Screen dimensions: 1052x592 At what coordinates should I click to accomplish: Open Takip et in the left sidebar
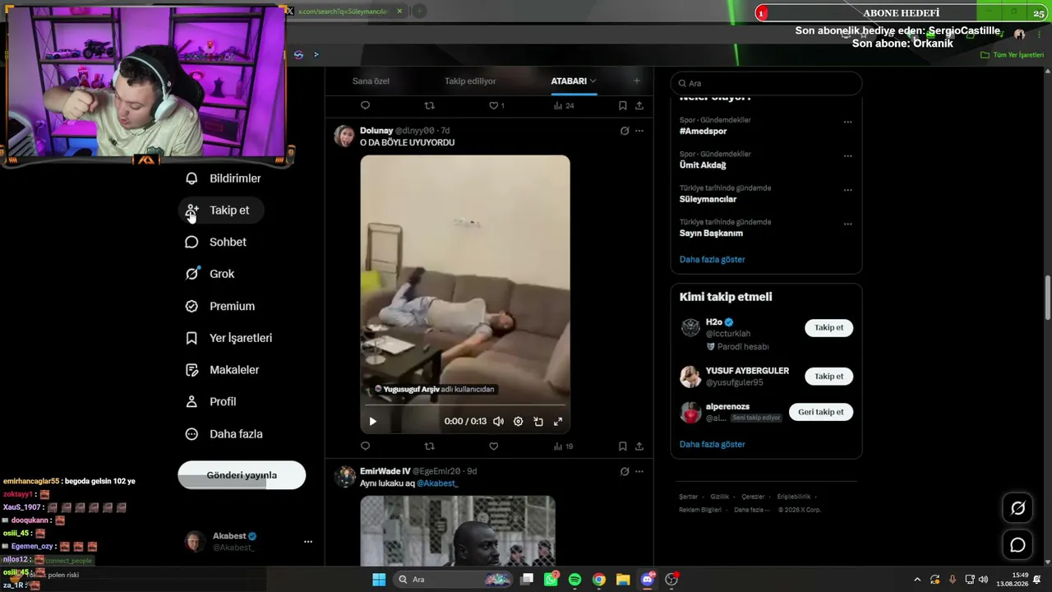point(221,210)
